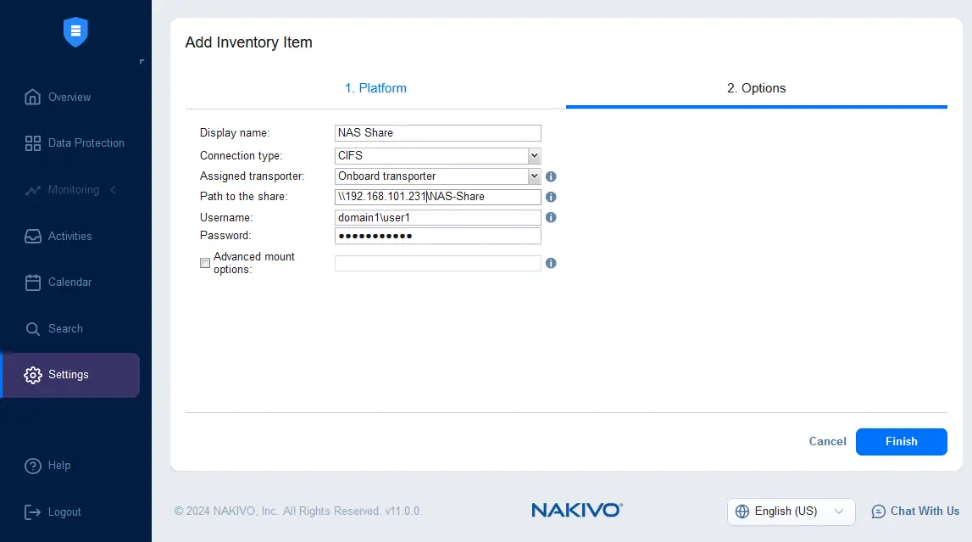Click into Path to the share field
The height and width of the screenshot is (542, 972).
point(437,197)
